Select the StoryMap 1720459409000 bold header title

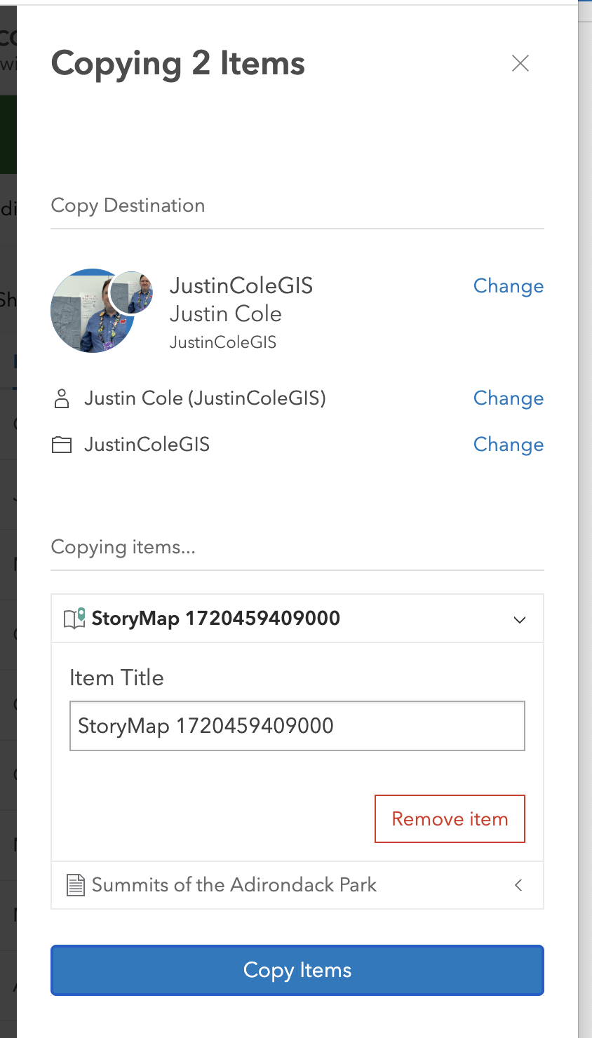[x=215, y=618]
